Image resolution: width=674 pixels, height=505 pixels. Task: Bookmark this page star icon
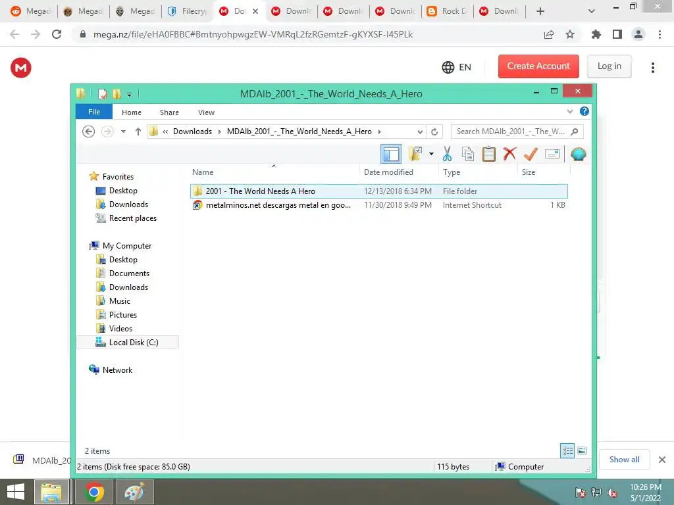coord(570,34)
